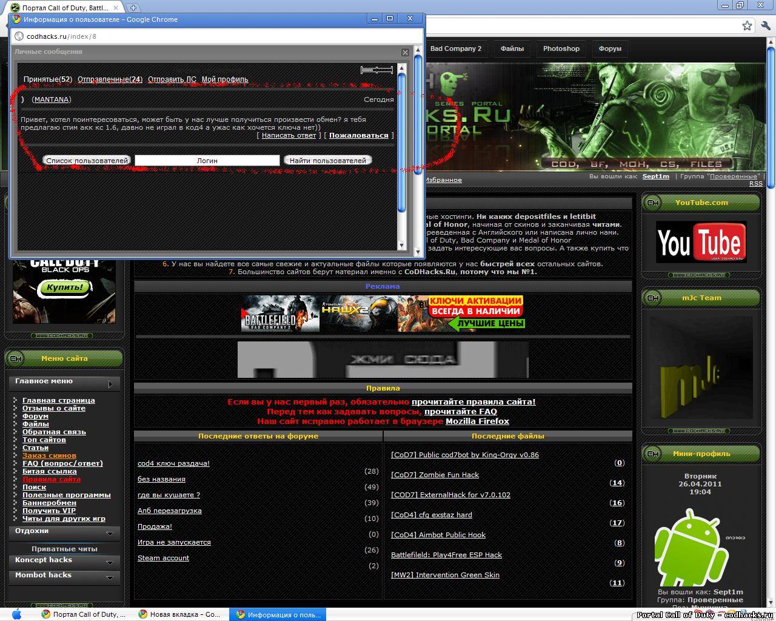Open file Battlefield: Play4Free ESP Hack
Screen dimensions: 776x621
pos(446,555)
